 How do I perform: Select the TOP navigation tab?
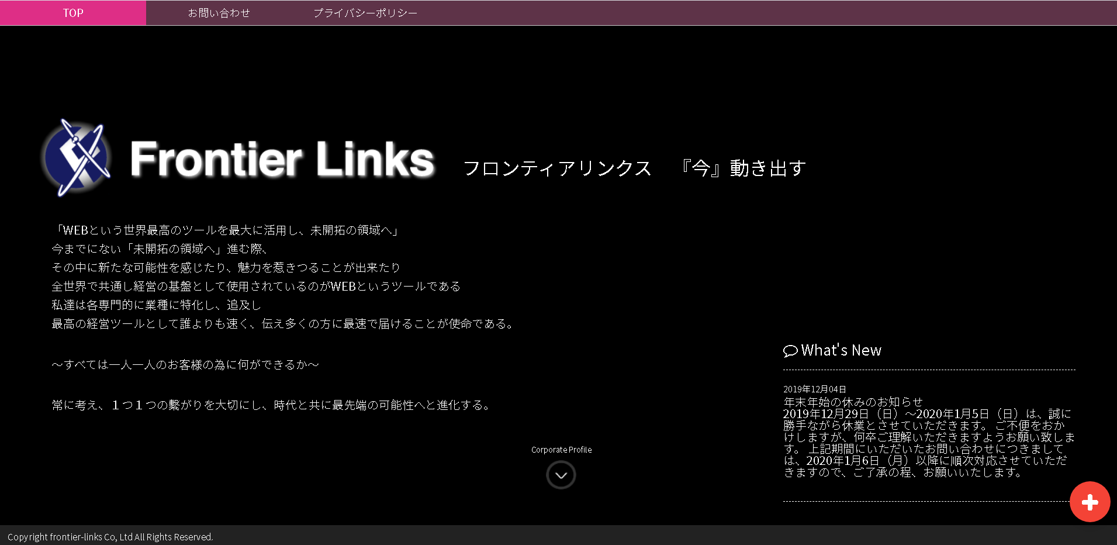(72, 12)
